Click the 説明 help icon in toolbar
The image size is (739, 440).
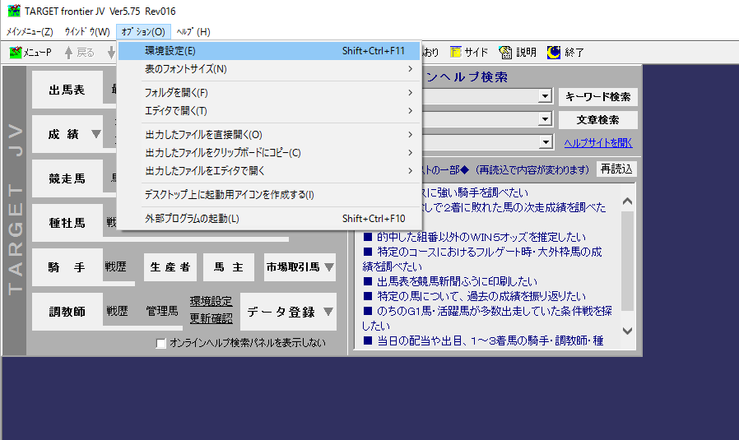505,53
